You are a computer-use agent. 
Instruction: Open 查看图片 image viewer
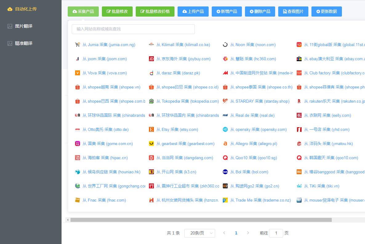click(x=293, y=11)
